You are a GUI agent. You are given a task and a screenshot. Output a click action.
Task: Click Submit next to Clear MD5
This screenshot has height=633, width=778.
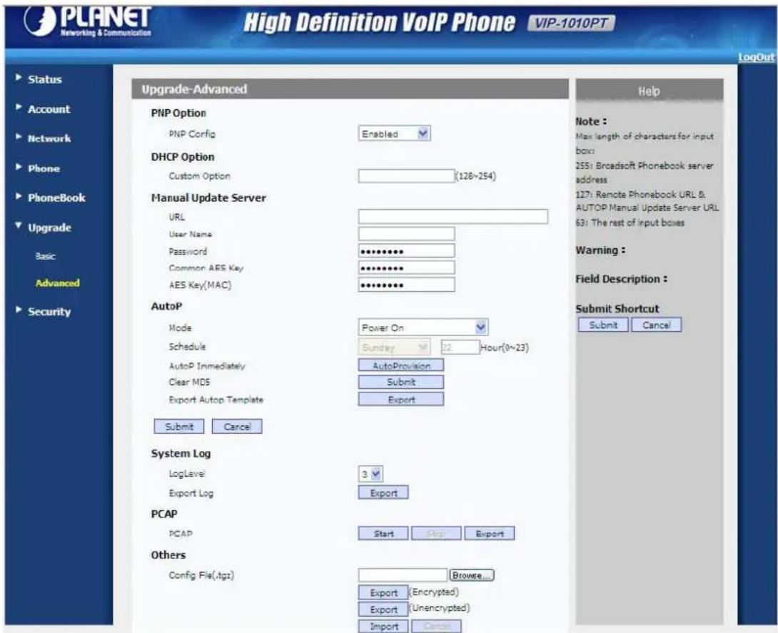tap(401, 382)
